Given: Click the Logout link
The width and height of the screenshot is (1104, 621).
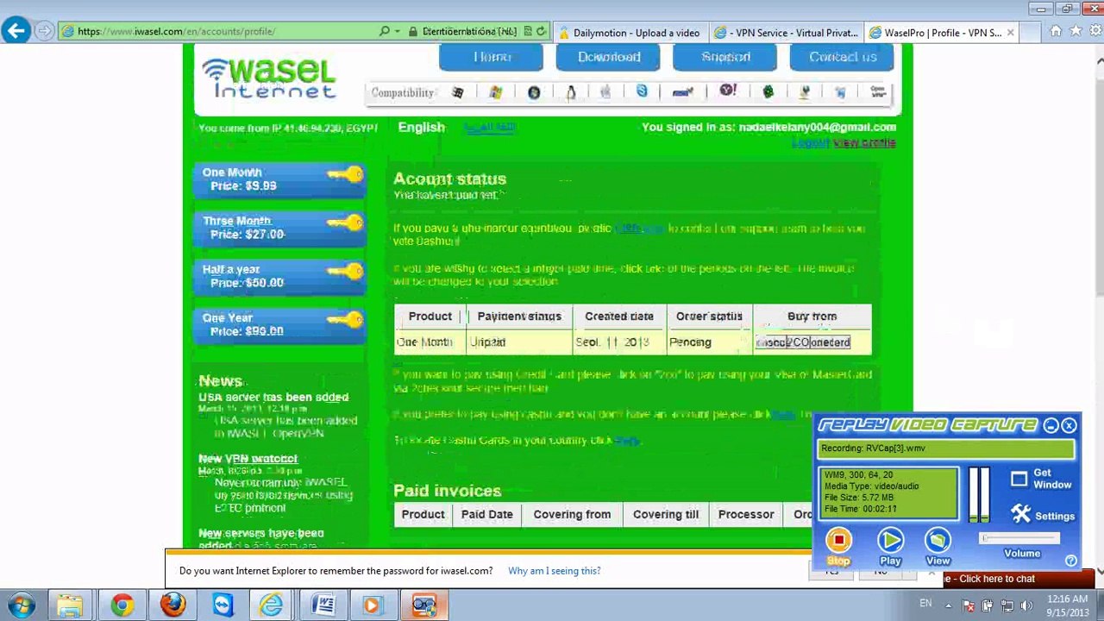Looking at the screenshot, I should [810, 142].
